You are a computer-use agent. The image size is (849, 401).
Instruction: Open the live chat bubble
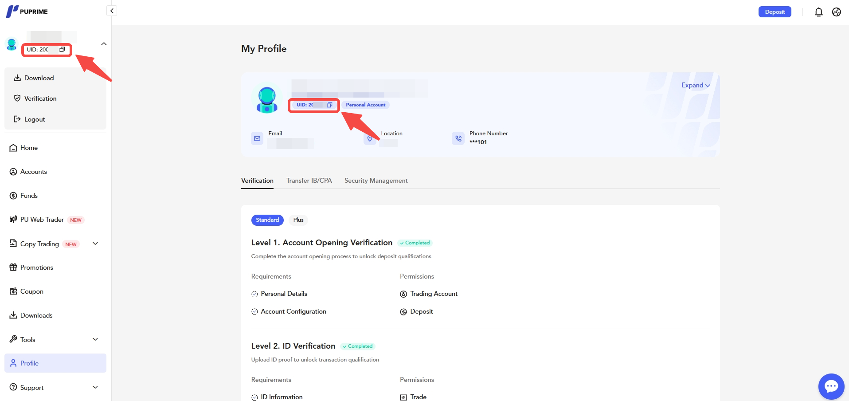pyautogui.click(x=831, y=386)
